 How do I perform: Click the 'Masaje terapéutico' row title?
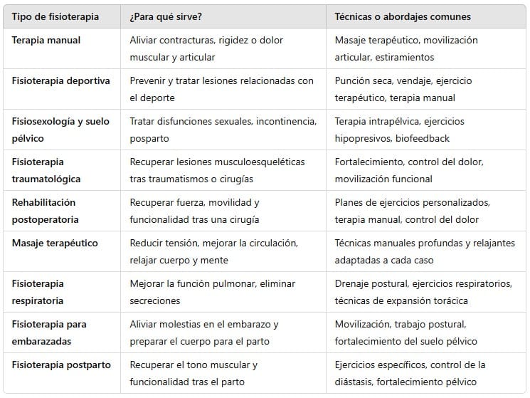tap(55, 243)
